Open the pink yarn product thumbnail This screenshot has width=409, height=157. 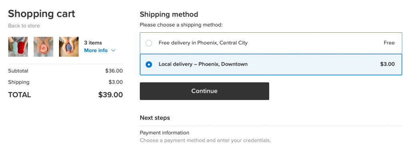[43, 47]
